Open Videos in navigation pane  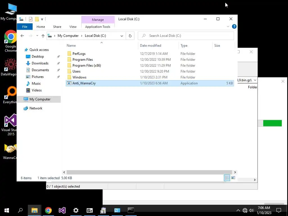(37, 90)
